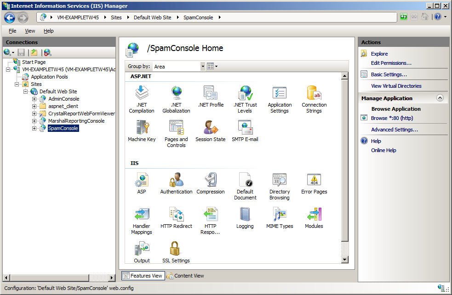Open Handler Mappings feature
452x295 pixels.
coord(142,215)
